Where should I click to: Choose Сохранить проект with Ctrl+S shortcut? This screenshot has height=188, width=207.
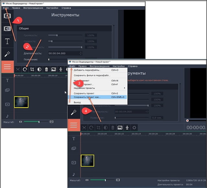tap(98, 93)
